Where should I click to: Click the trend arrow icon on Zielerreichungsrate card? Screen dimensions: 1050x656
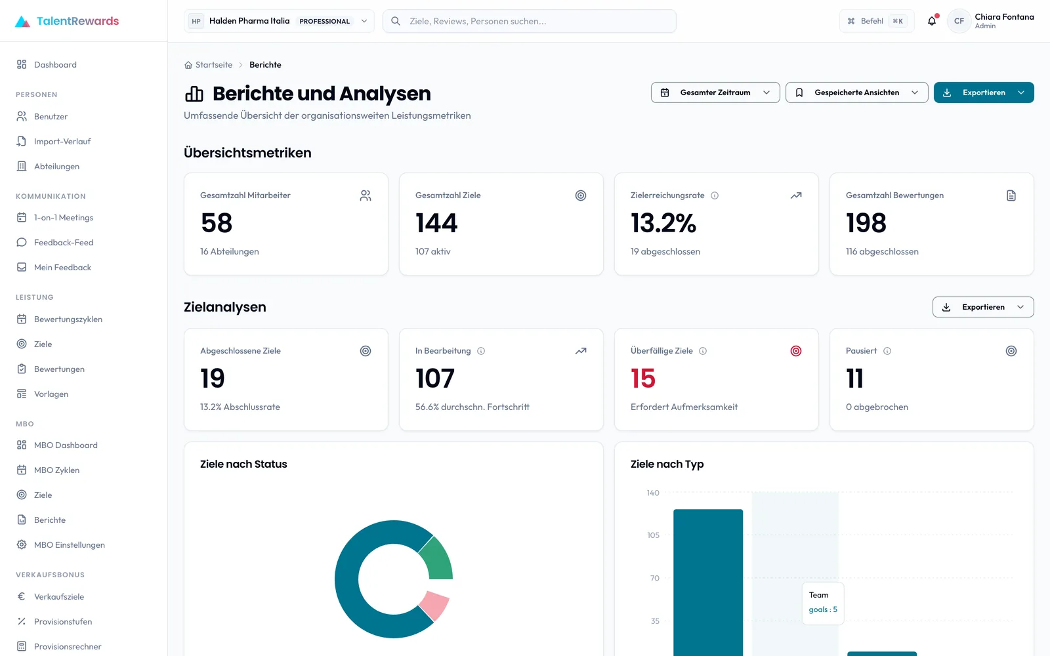pos(796,195)
